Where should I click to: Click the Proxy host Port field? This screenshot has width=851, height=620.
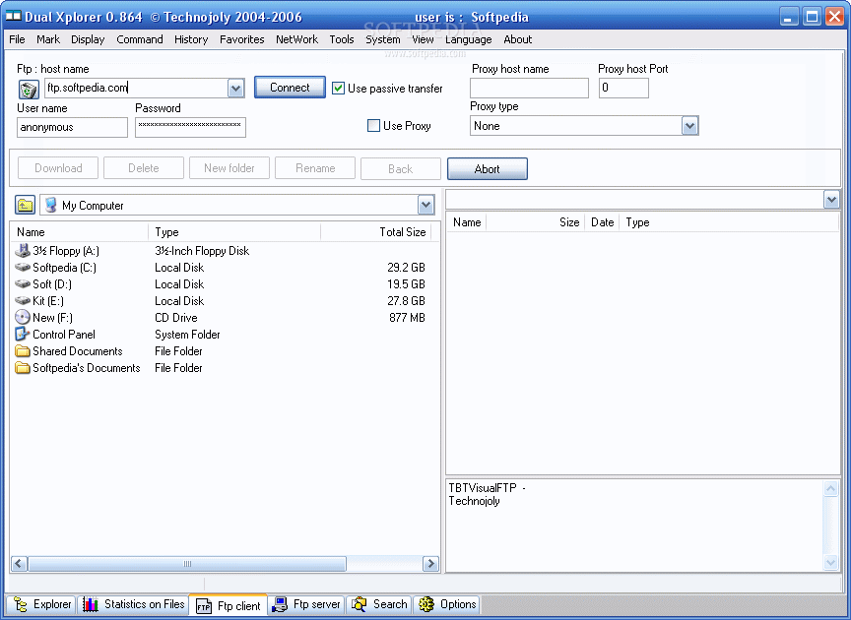[623, 88]
